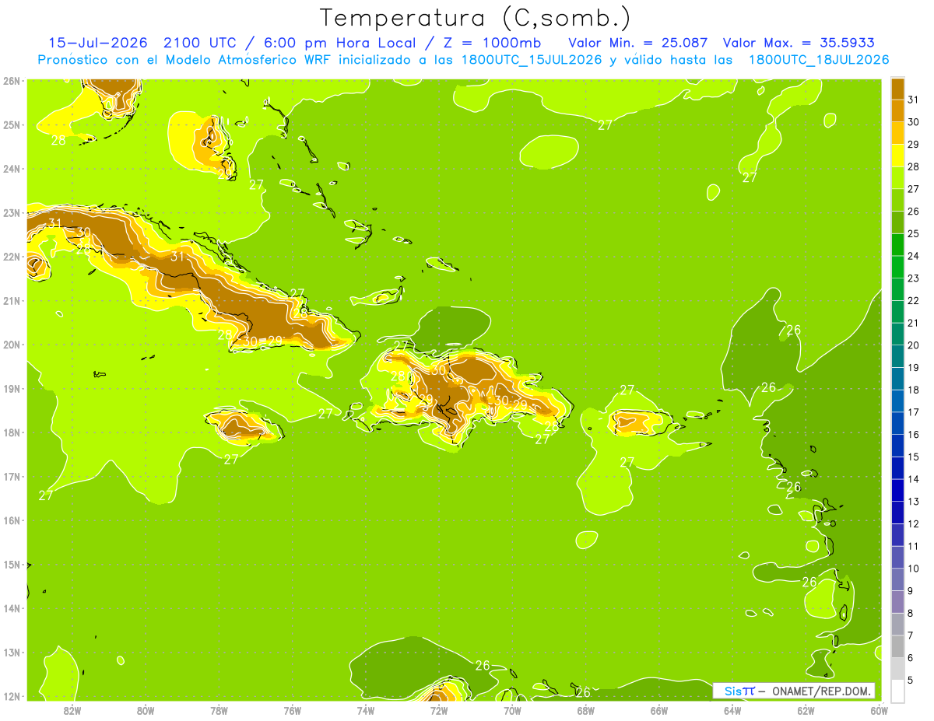Click the '70W' longitude axis label
The image size is (934, 721).
[512, 710]
